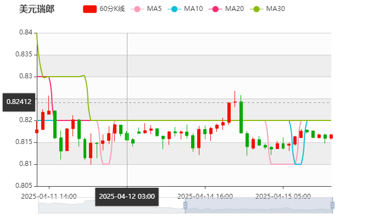Image resolution: width=368 pixels, height=219 pixels.
Task: Click the selected range of data zoom bar
Action: tap(259, 205)
